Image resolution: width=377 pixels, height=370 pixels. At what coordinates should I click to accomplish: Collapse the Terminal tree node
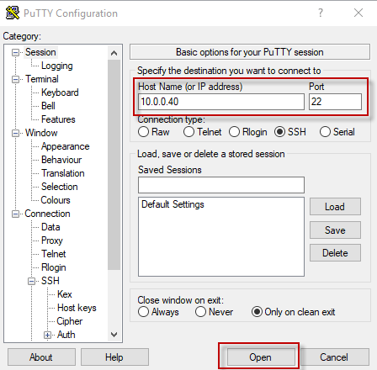[x=16, y=79]
